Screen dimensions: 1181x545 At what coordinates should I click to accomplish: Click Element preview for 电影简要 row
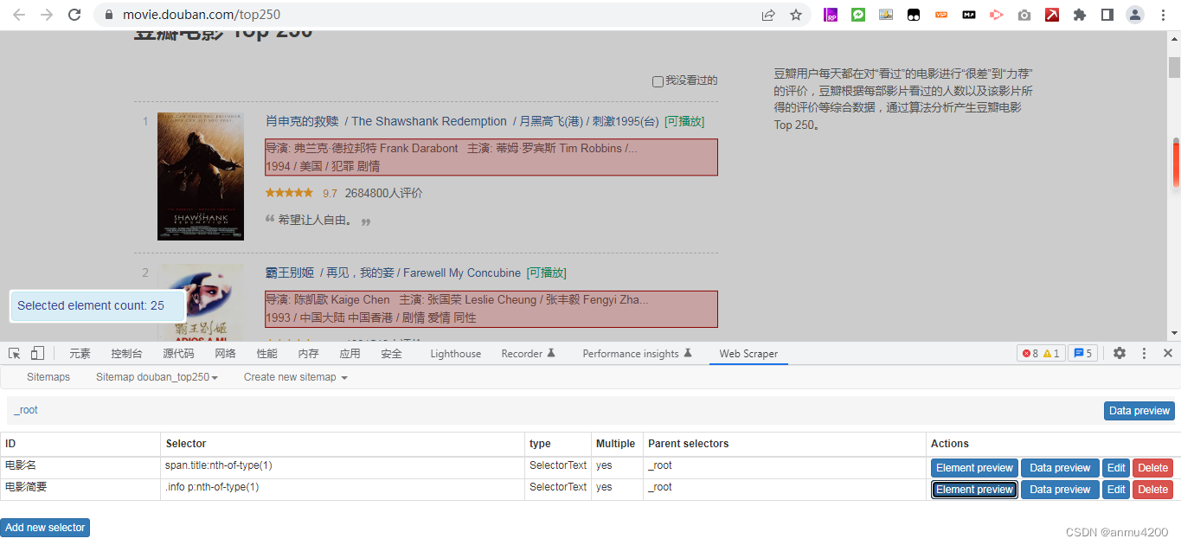pos(974,490)
